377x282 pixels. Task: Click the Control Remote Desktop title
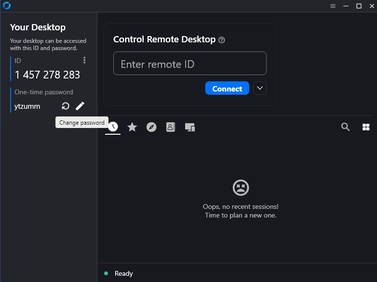point(164,39)
